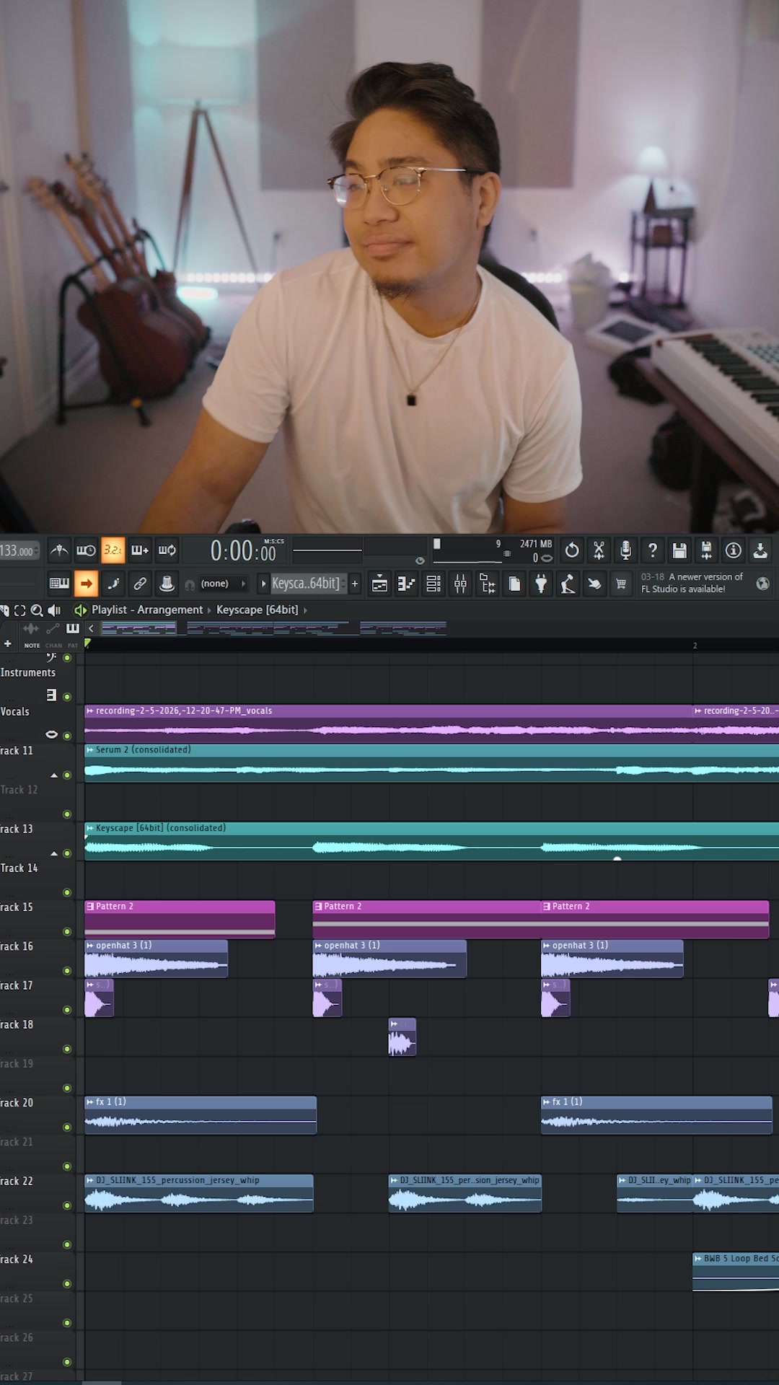The width and height of the screenshot is (779, 1385).
Task: Select the first Pattern 2 clip
Action: pyautogui.click(x=180, y=919)
